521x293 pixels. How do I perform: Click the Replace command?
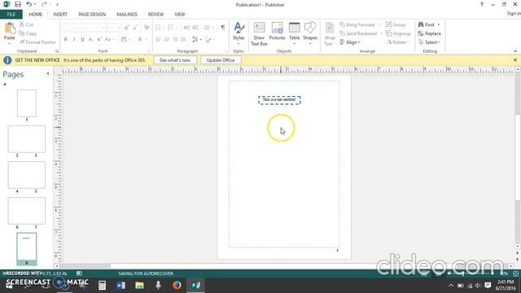pyautogui.click(x=430, y=33)
